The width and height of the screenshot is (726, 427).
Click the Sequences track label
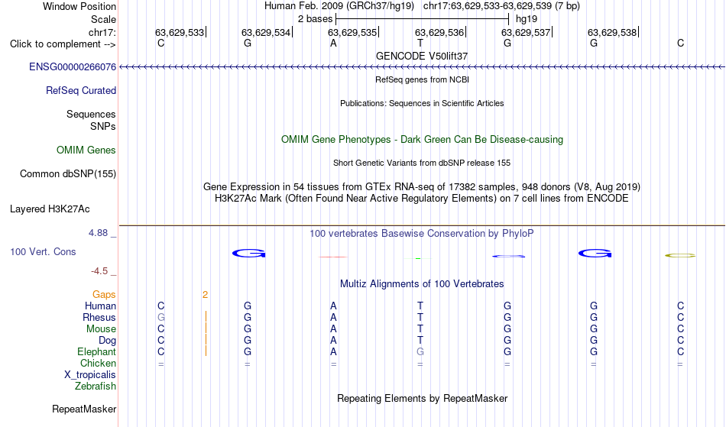coord(91,114)
